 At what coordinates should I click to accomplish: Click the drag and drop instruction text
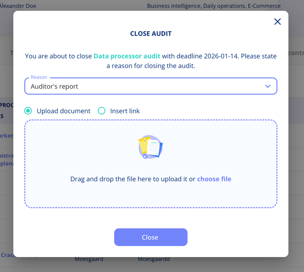[133, 179]
